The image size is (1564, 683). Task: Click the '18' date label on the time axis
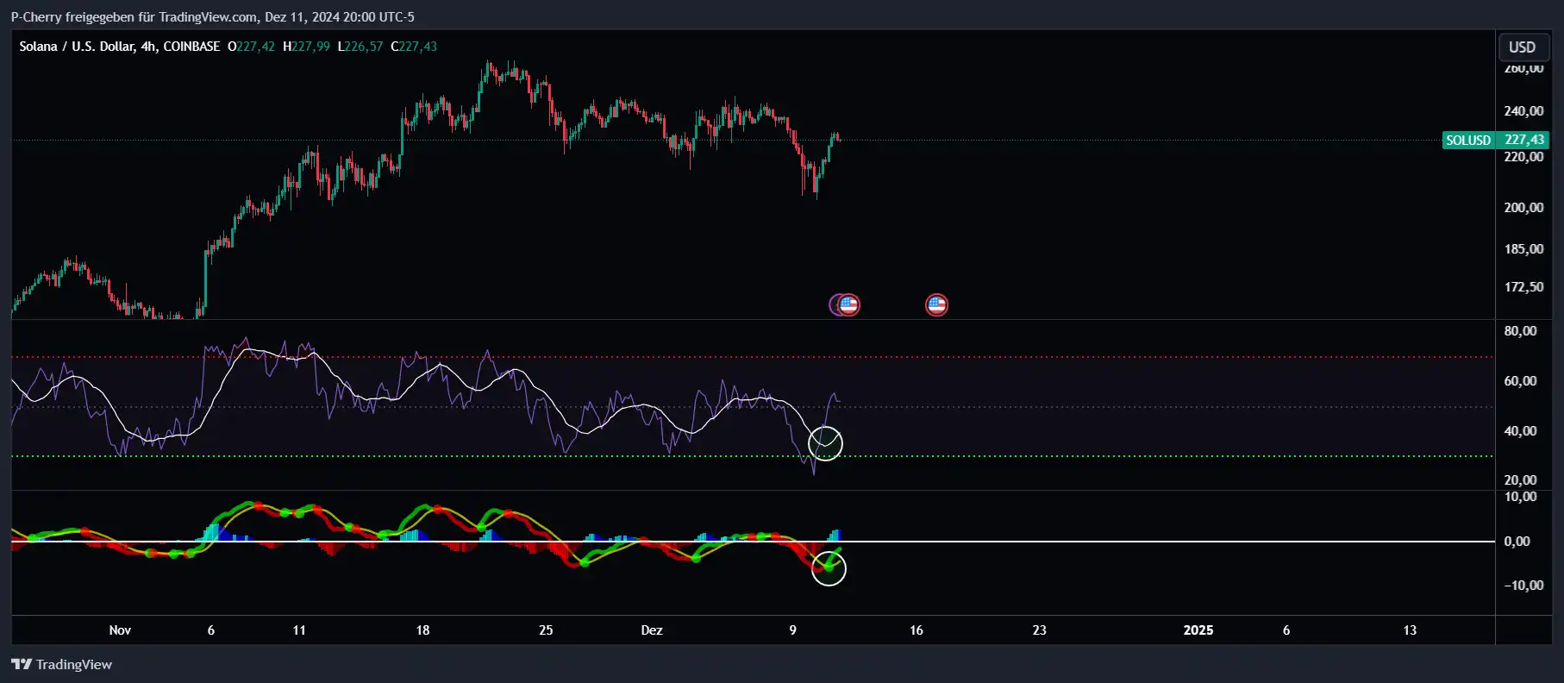[x=422, y=630]
